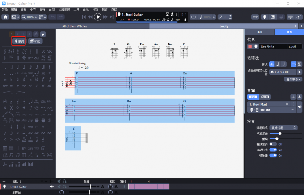Click the Home icon in the toolbar
This screenshot has width=304, height=195.
click(5, 17)
